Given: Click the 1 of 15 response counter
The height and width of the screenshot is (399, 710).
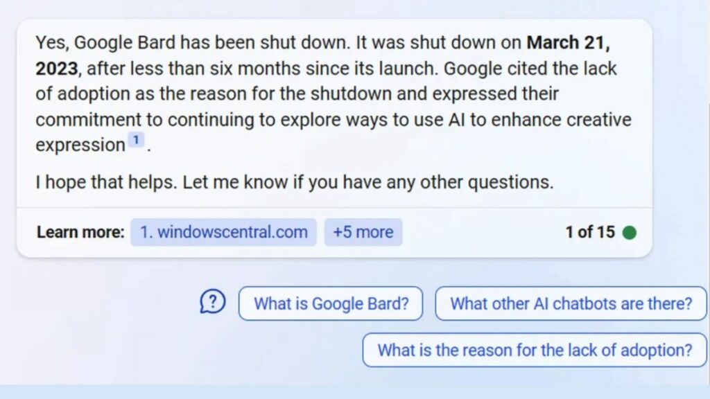Looking at the screenshot, I should click(x=590, y=232).
